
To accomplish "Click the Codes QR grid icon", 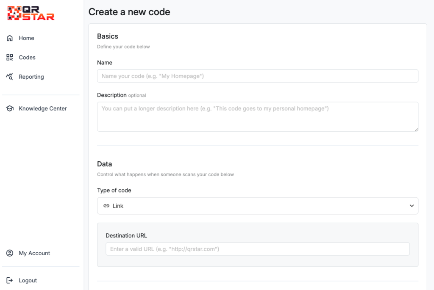I will click(x=10, y=58).
